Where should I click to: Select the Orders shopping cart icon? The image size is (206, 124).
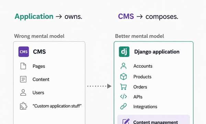click(123, 87)
